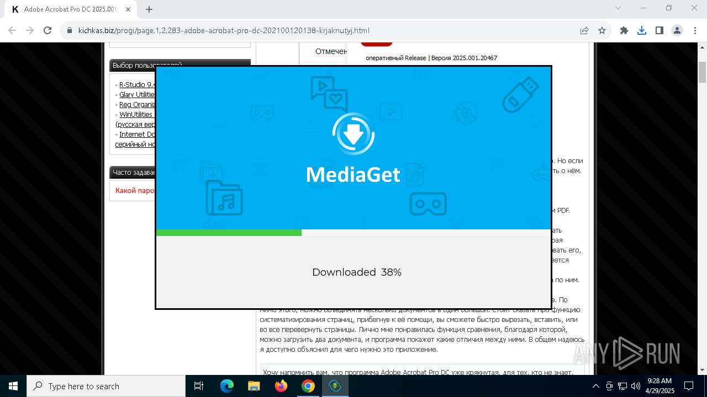Open Reg Organizer link in sidebar
The width and height of the screenshot is (707, 397).
[138, 104]
